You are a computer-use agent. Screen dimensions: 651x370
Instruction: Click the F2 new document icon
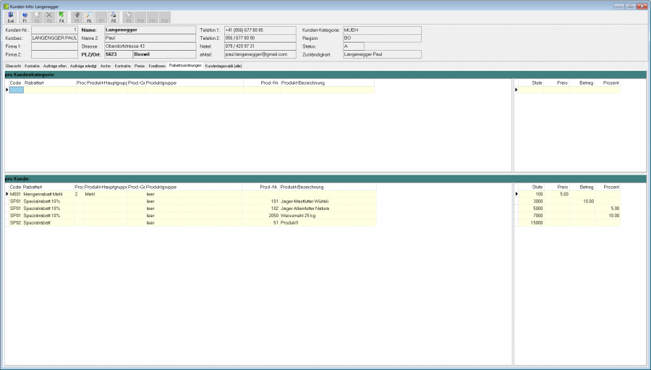click(x=37, y=17)
